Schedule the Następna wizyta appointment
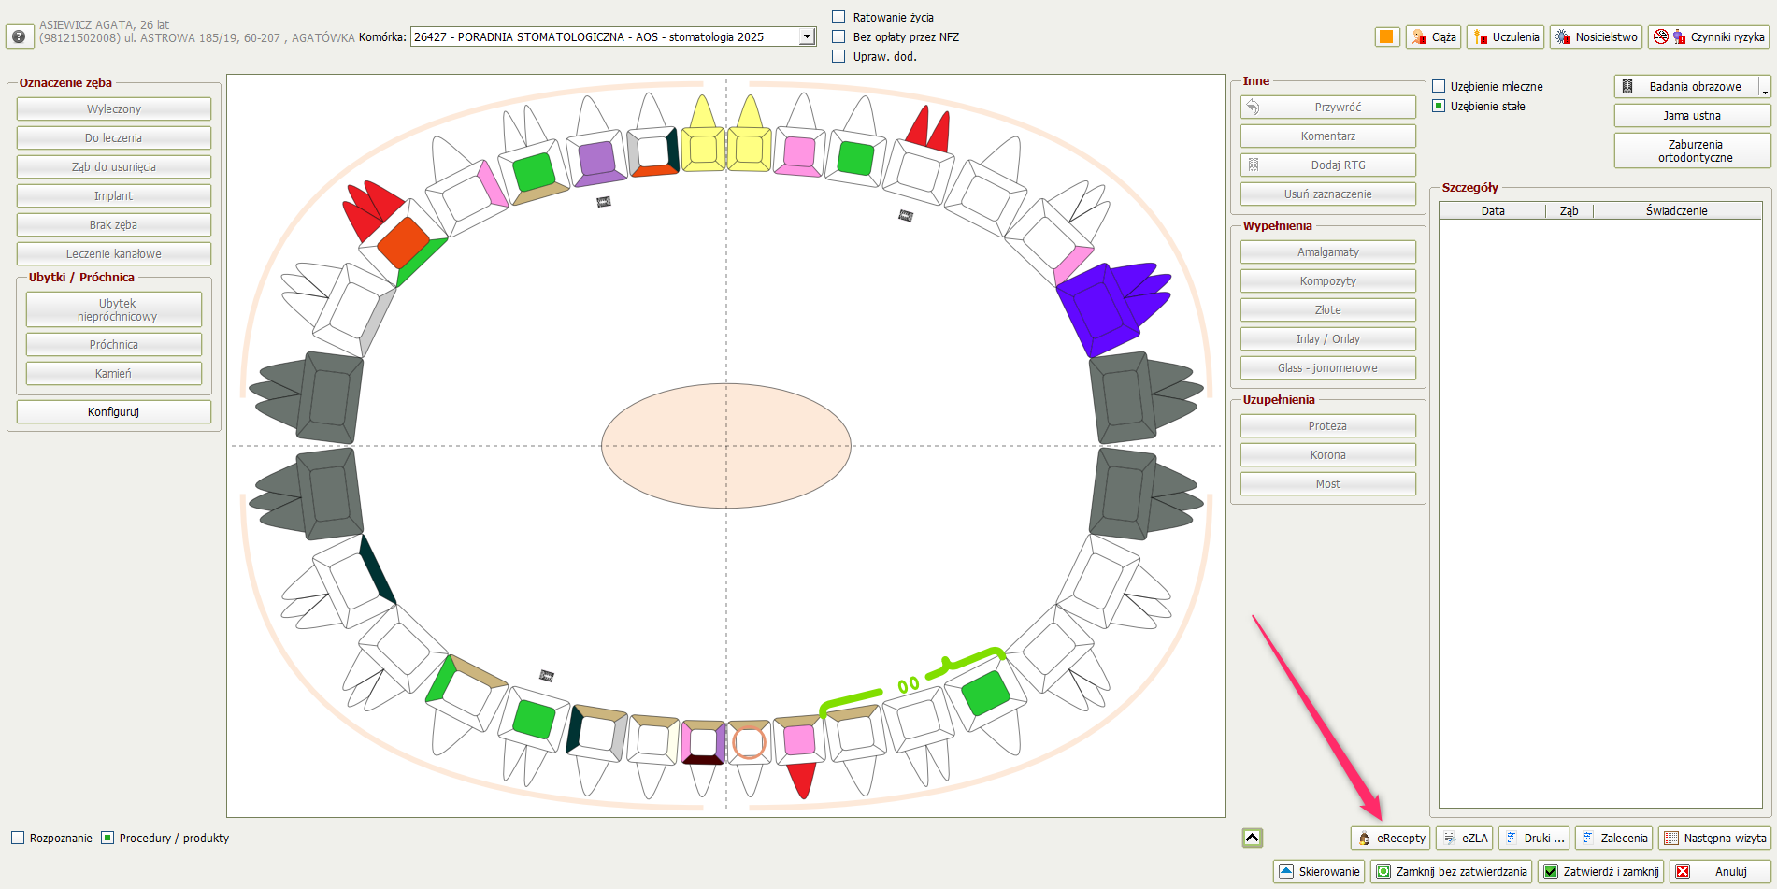 [x=1715, y=838]
